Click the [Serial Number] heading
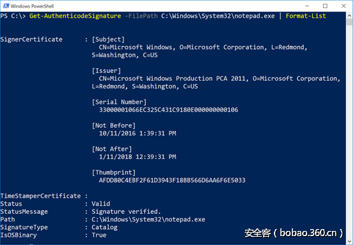The width and height of the screenshot is (353, 245). [x=119, y=102]
